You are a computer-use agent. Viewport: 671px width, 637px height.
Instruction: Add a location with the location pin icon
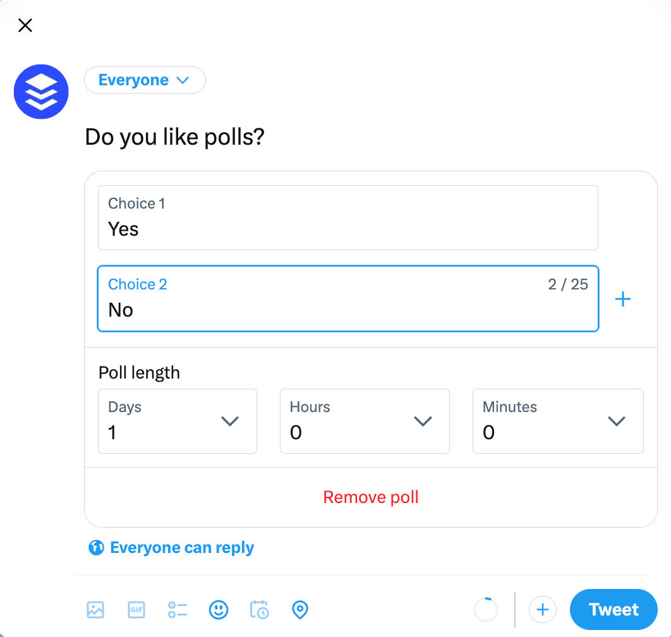click(299, 610)
